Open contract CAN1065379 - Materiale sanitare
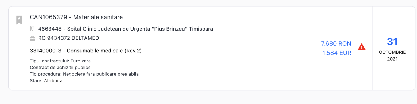Viewport: 417px width, 104px height. (x=76, y=17)
